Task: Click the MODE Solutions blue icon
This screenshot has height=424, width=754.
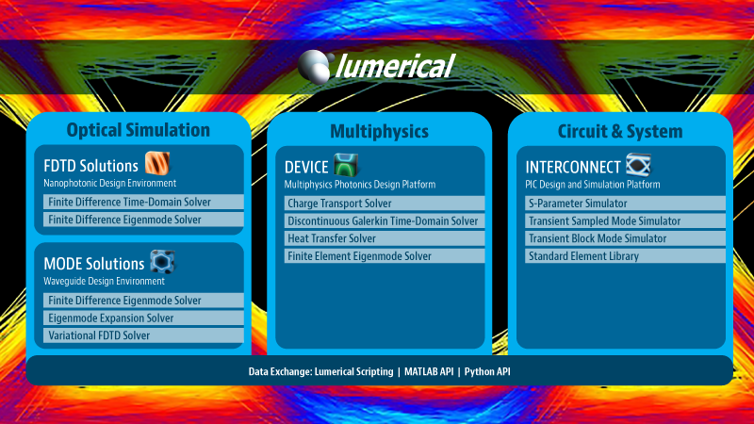Action: pos(162,262)
